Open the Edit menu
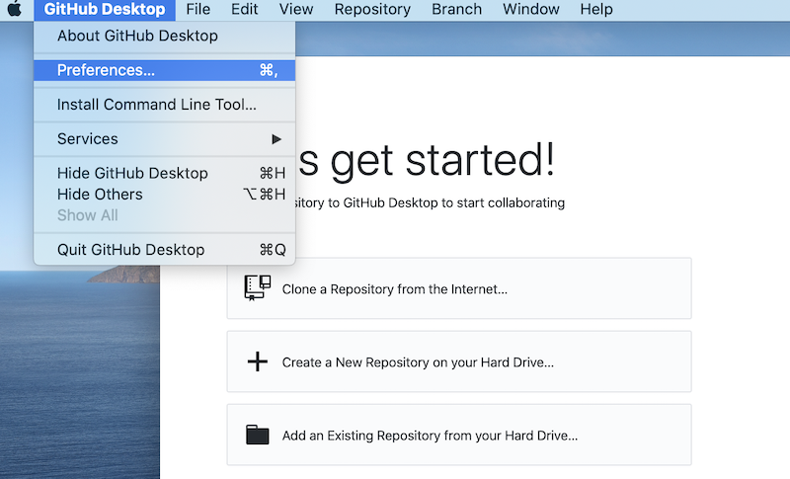Viewport: 790px width, 479px height. point(245,10)
